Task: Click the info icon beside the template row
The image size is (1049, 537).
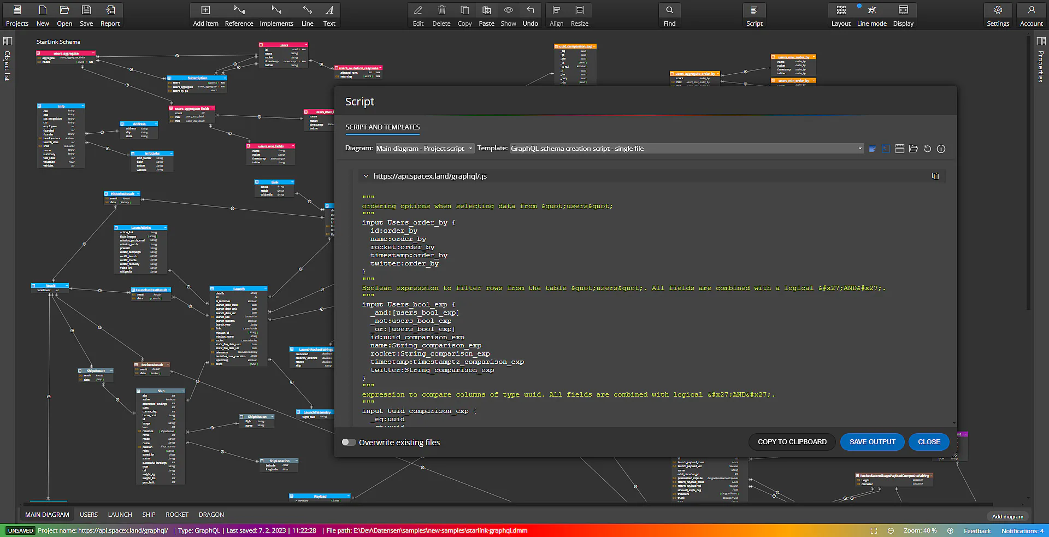Action: (941, 149)
